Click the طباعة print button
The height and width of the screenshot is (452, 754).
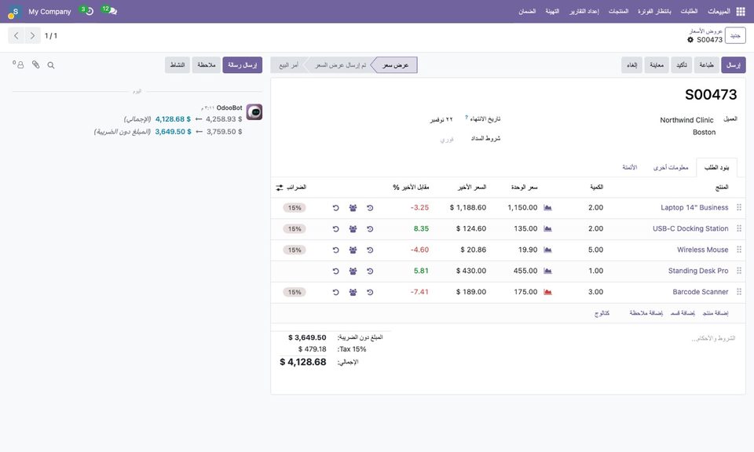tap(706, 65)
